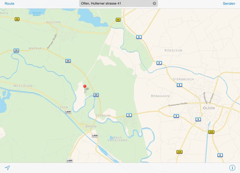240x173 pixels.
Task: Tap road shield 9 near Eversum
Action: (129, 115)
